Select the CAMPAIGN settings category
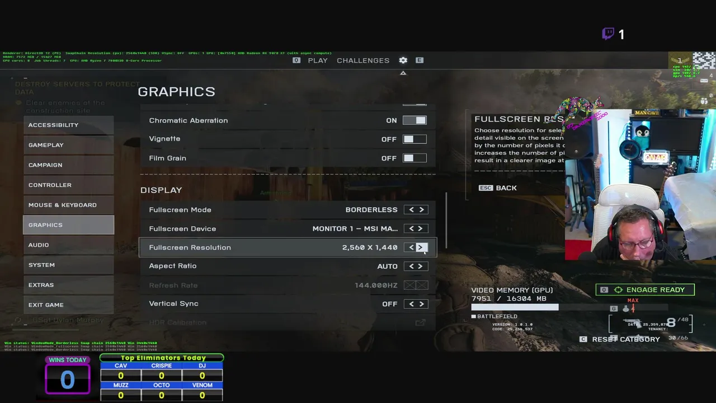The height and width of the screenshot is (403, 716). click(68, 165)
